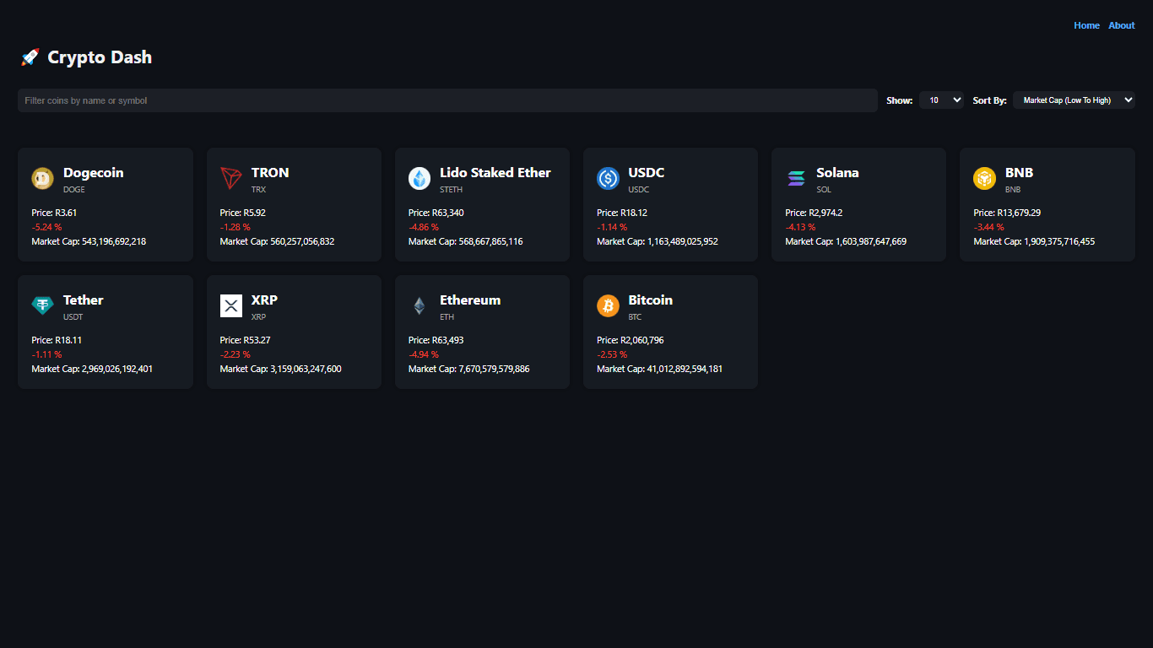Click the USDC blue dollar logo

click(x=608, y=178)
